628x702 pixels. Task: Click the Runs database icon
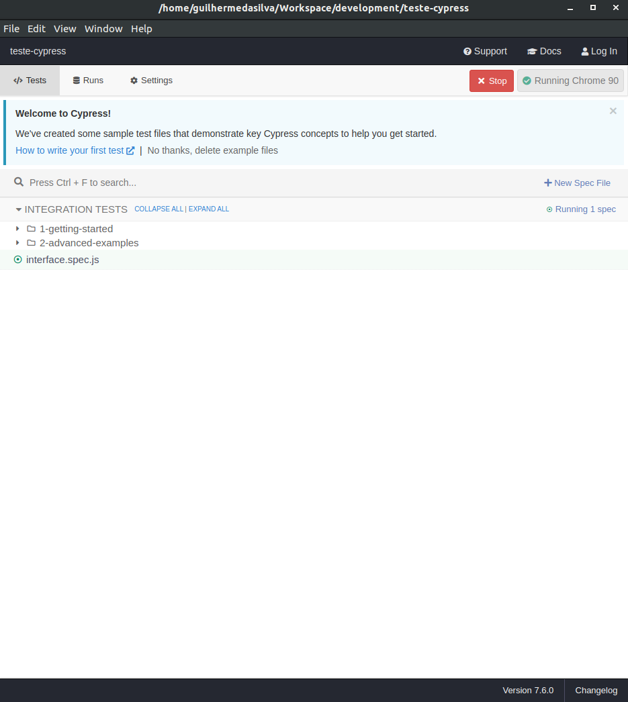point(77,81)
